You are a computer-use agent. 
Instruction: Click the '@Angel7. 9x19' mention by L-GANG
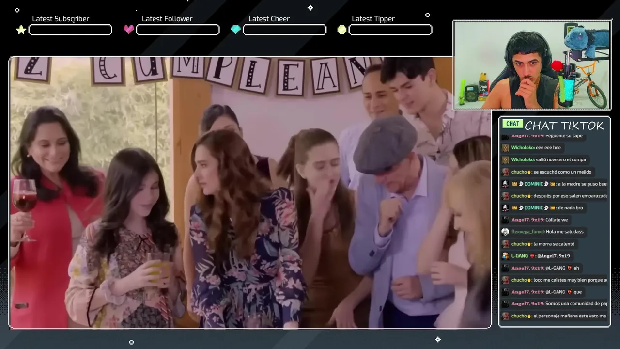[554, 256]
